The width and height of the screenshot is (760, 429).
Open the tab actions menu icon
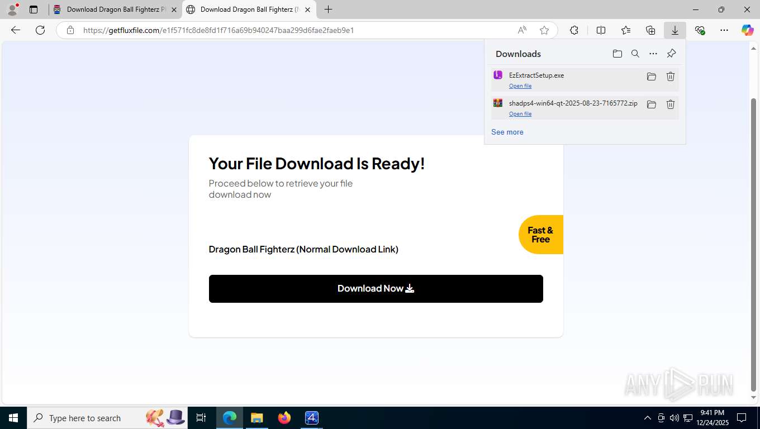point(34,9)
